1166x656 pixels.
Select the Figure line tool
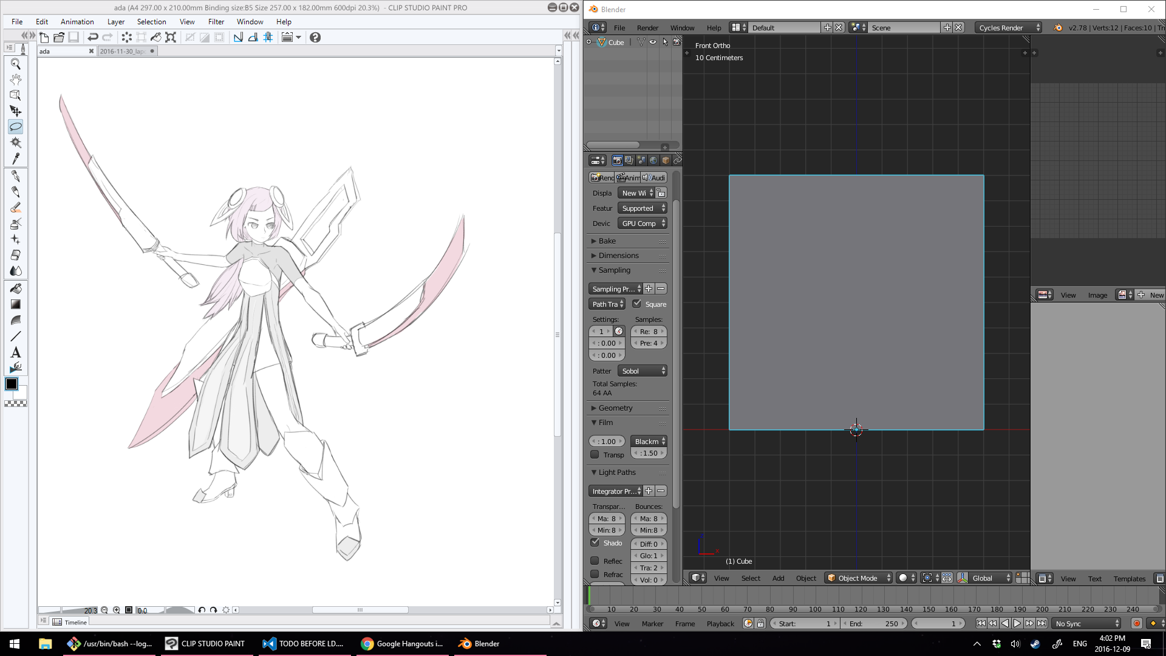coord(16,336)
